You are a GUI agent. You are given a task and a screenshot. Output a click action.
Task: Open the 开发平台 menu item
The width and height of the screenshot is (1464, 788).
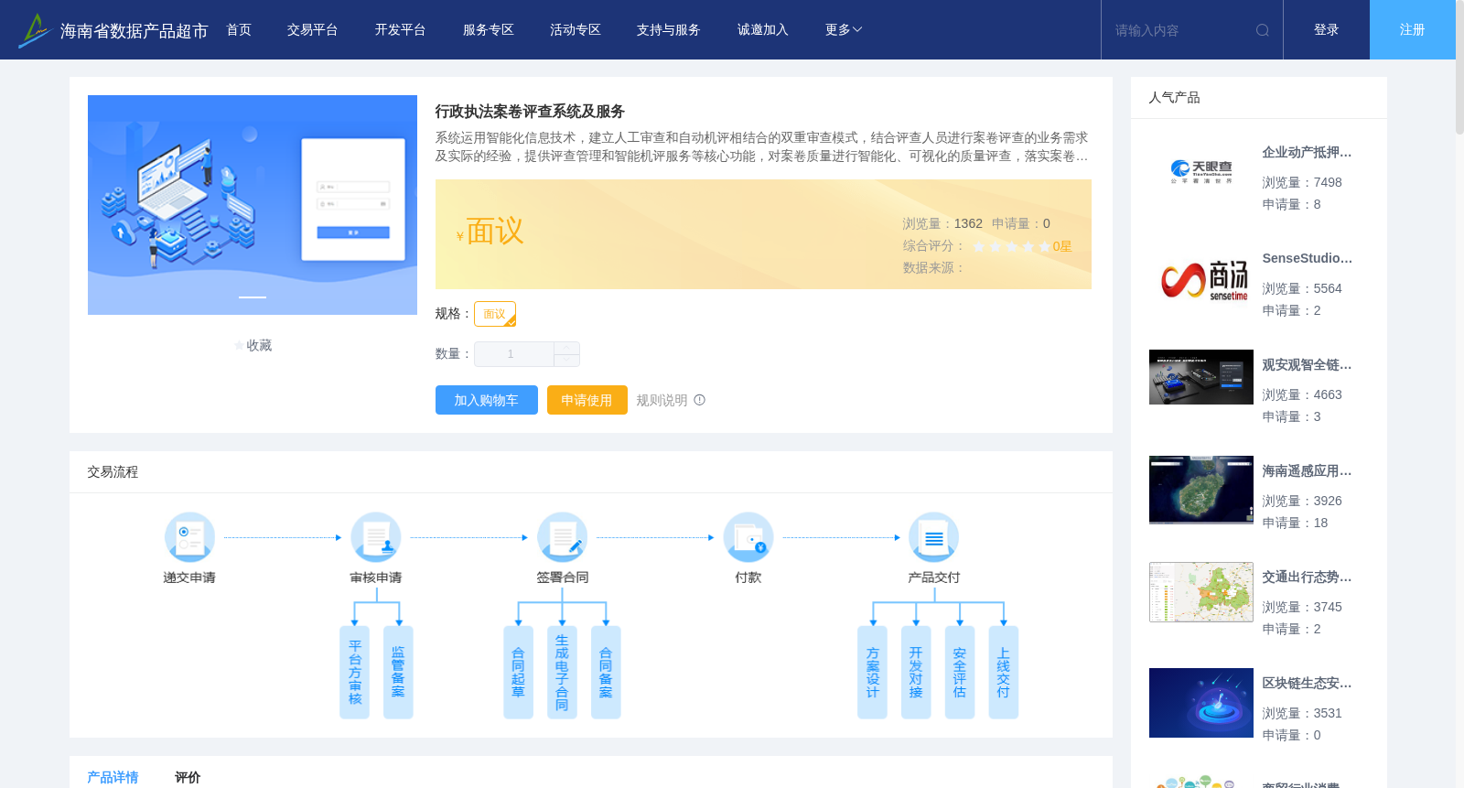point(400,30)
